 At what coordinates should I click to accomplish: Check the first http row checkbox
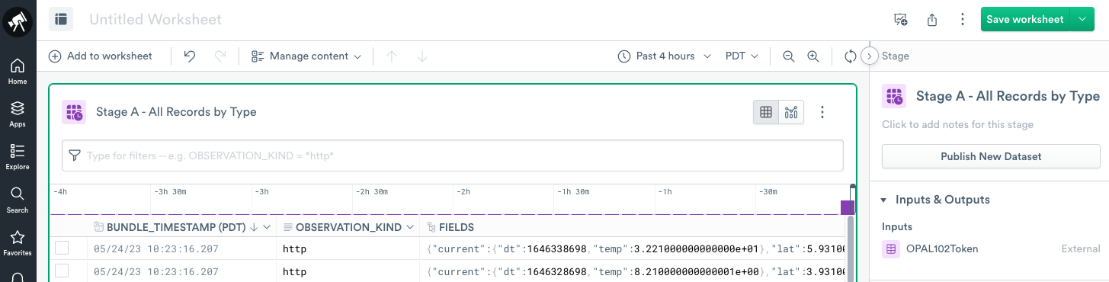[x=62, y=248]
